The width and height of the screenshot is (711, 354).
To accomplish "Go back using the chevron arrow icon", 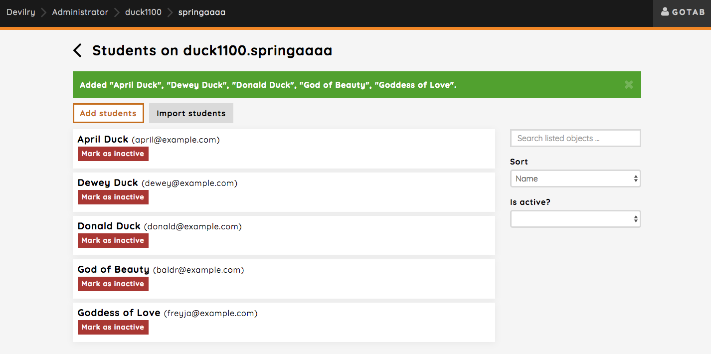I will click(x=77, y=50).
